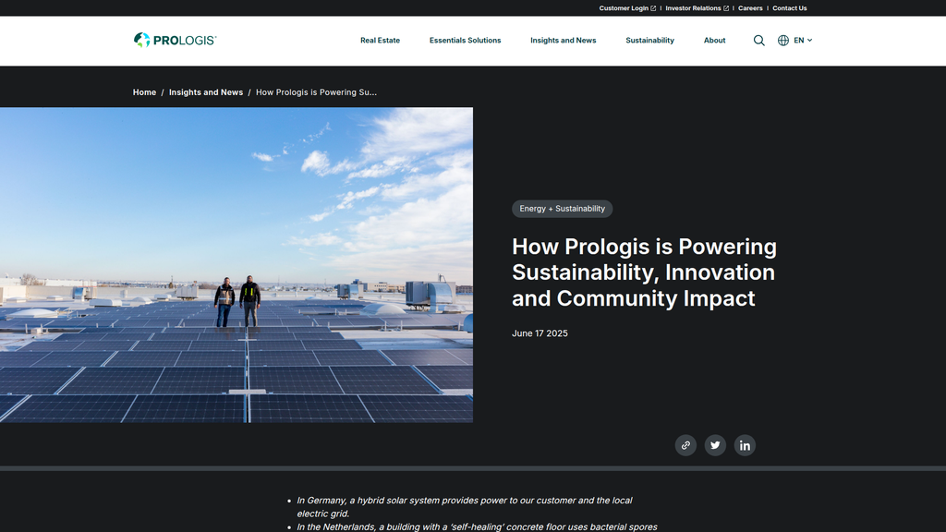Image resolution: width=946 pixels, height=532 pixels.
Task: Click the solar rooftop hero image
Action: coord(236,265)
